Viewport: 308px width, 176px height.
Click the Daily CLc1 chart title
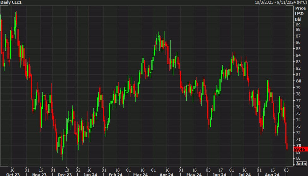pos(12,2)
